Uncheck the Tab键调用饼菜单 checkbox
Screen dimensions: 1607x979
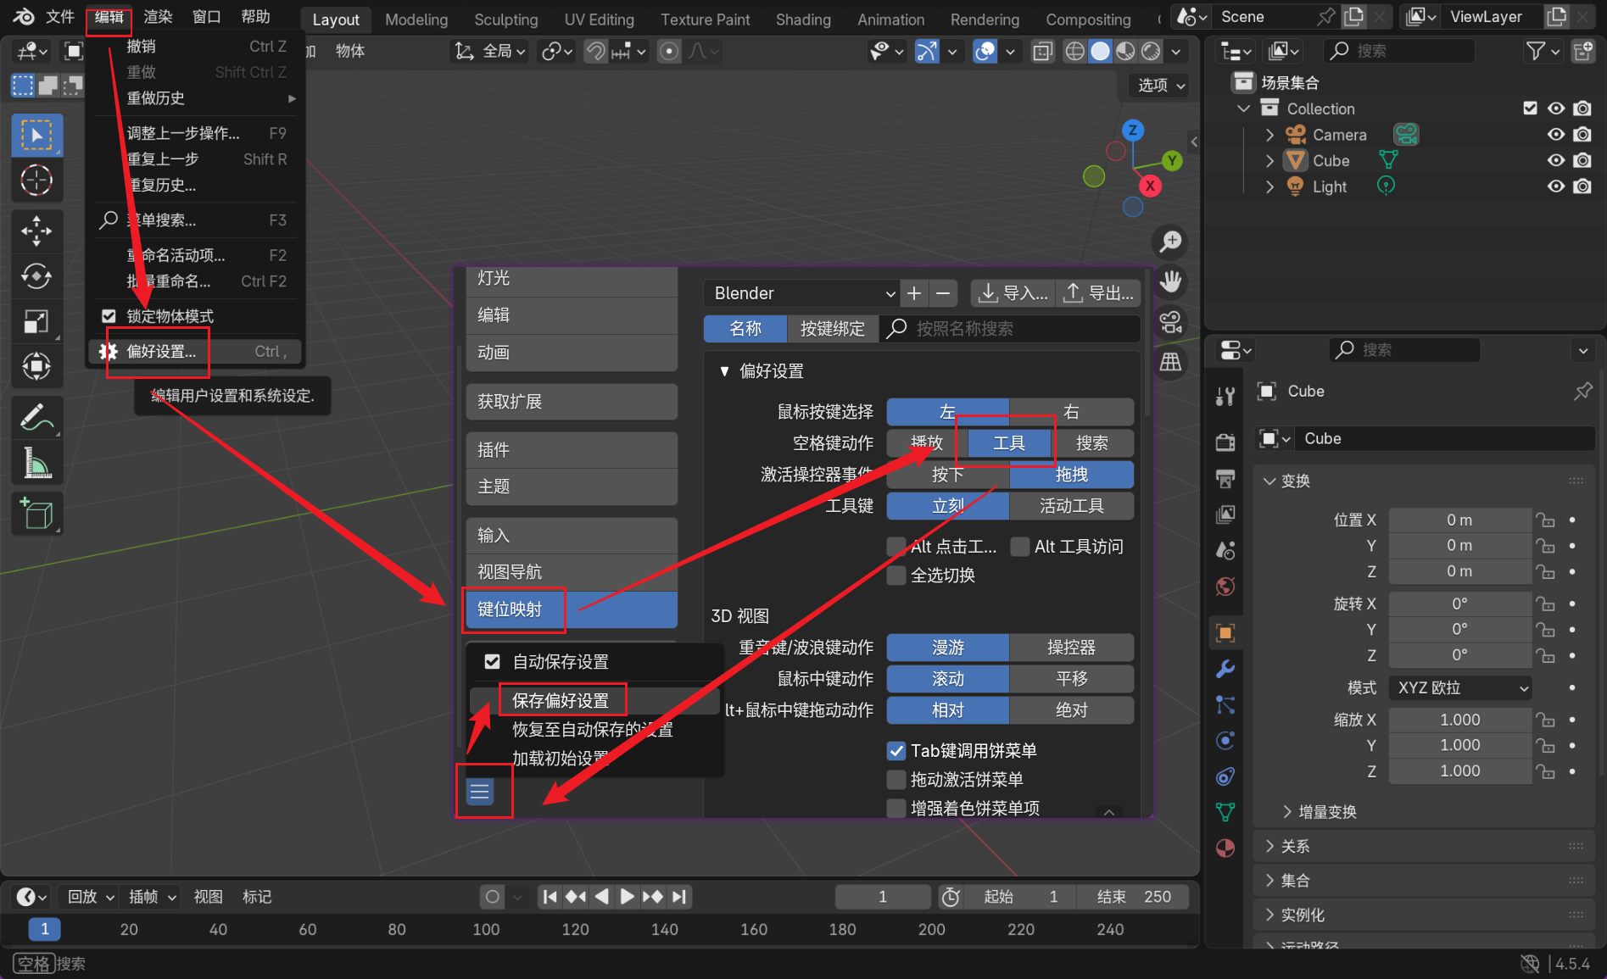(896, 751)
